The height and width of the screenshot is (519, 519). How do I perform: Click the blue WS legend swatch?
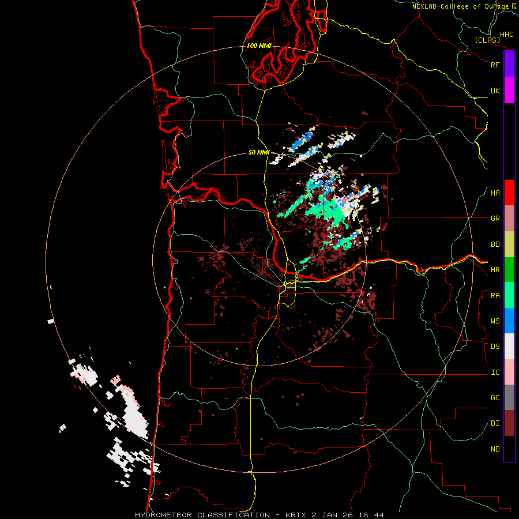coord(509,321)
